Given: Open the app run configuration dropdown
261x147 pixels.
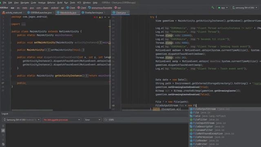Looking at the screenshot, I should pyautogui.click(x=223, y=8).
